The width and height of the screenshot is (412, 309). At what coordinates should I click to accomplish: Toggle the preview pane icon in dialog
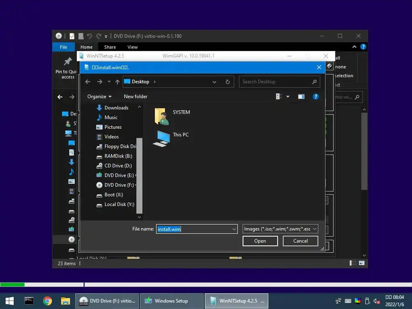301,97
